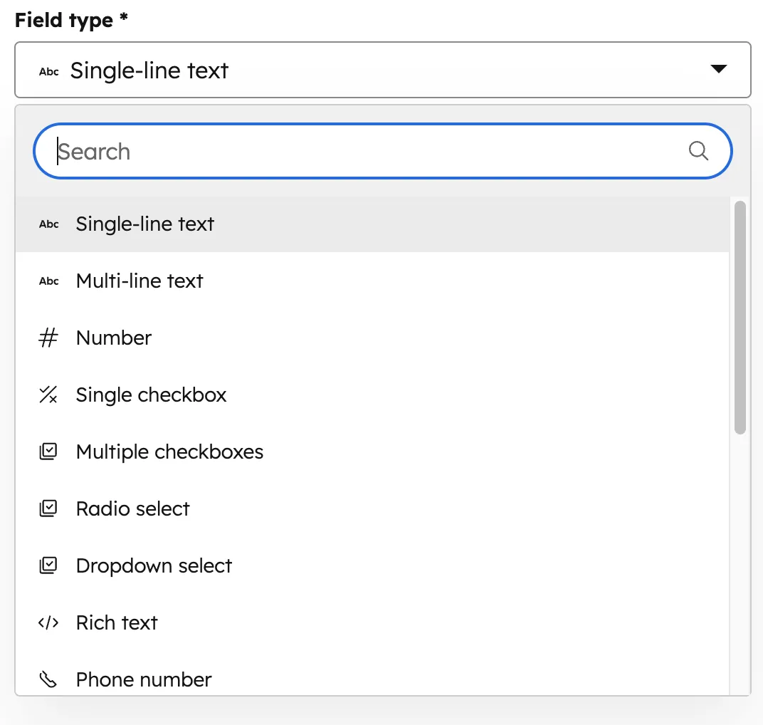Click the magnifying glass search icon
763x725 pixels.
[x=698, y=151]
